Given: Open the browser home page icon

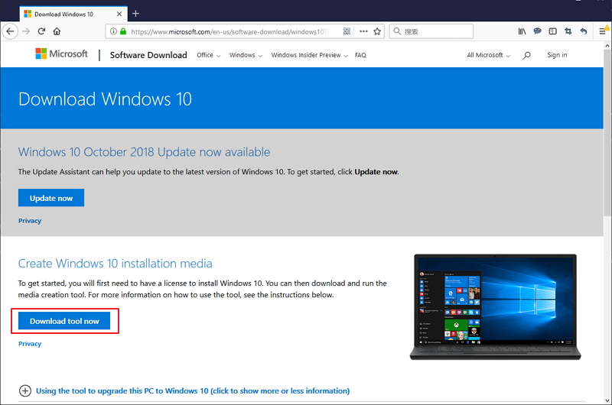Looking at the screenshot, I should (57, 31).
